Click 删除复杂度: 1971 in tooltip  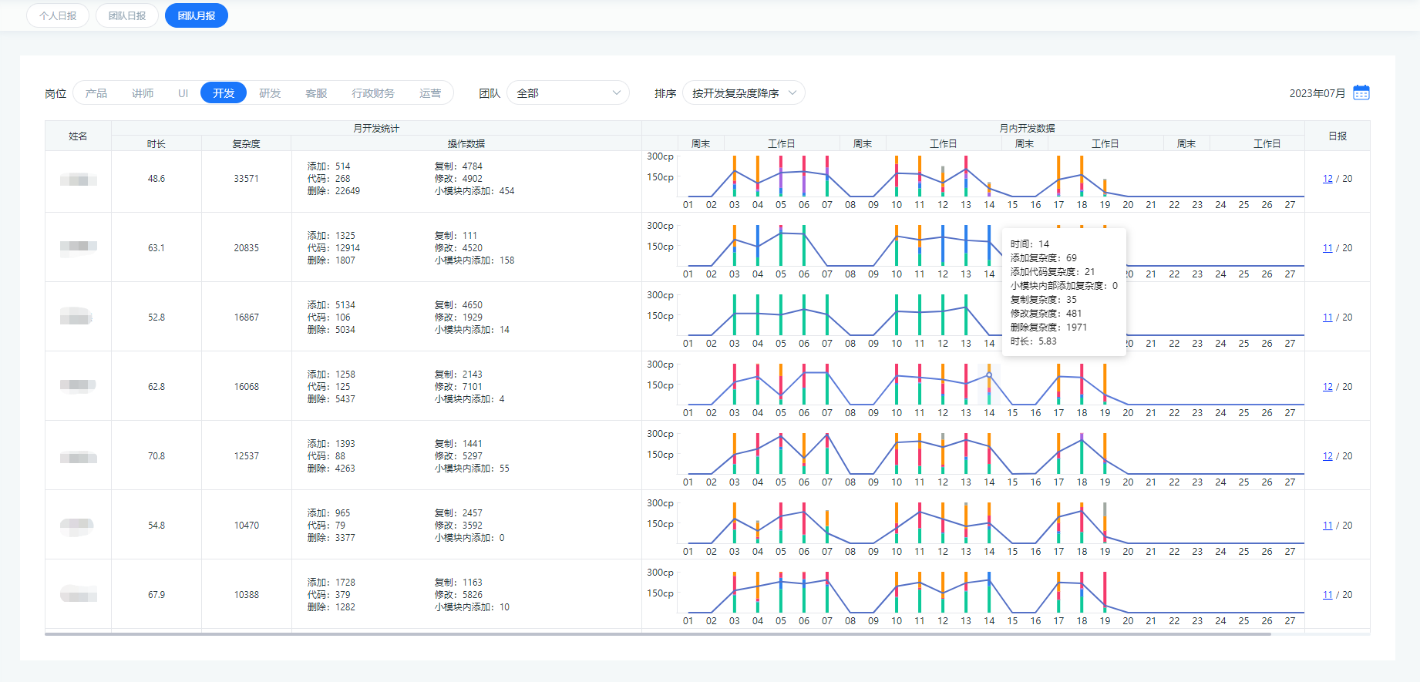coord(1048,328)
